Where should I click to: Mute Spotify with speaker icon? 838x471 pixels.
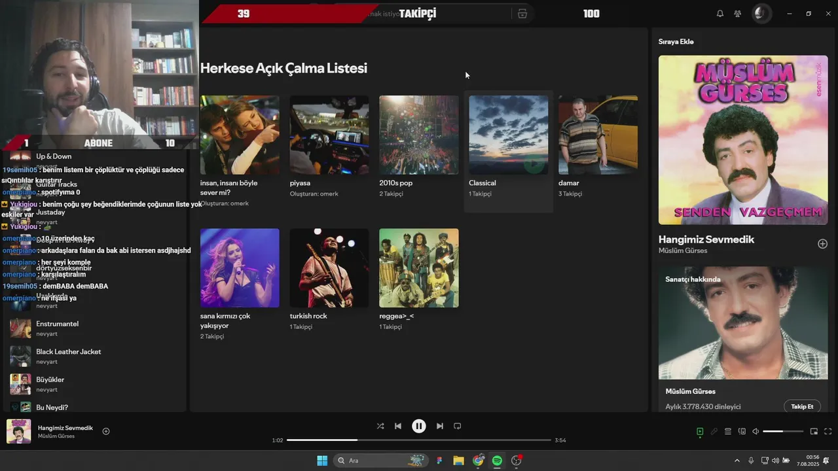point(756,432)
